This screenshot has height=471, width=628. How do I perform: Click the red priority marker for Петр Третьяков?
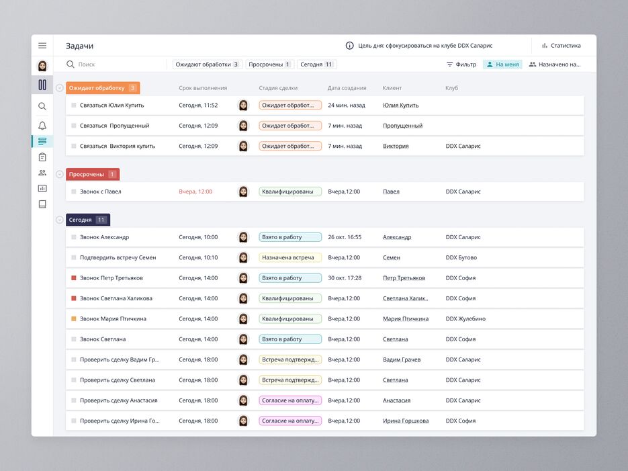pyautogui.click(x=74, y=278)
